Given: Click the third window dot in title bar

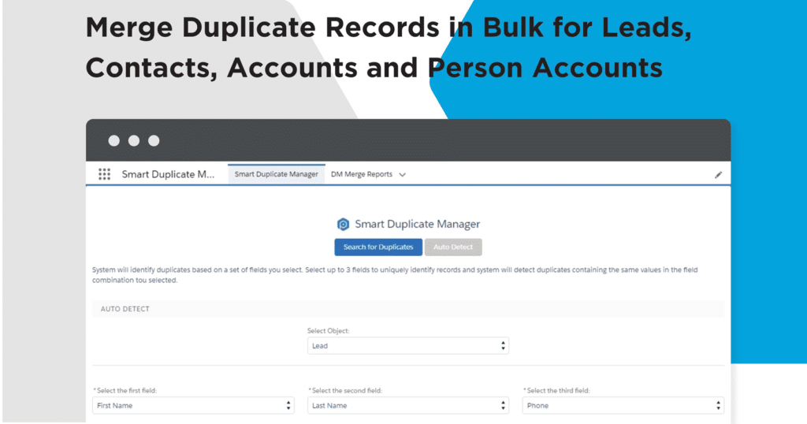Looking at the screenshot, I should [154, 141].
